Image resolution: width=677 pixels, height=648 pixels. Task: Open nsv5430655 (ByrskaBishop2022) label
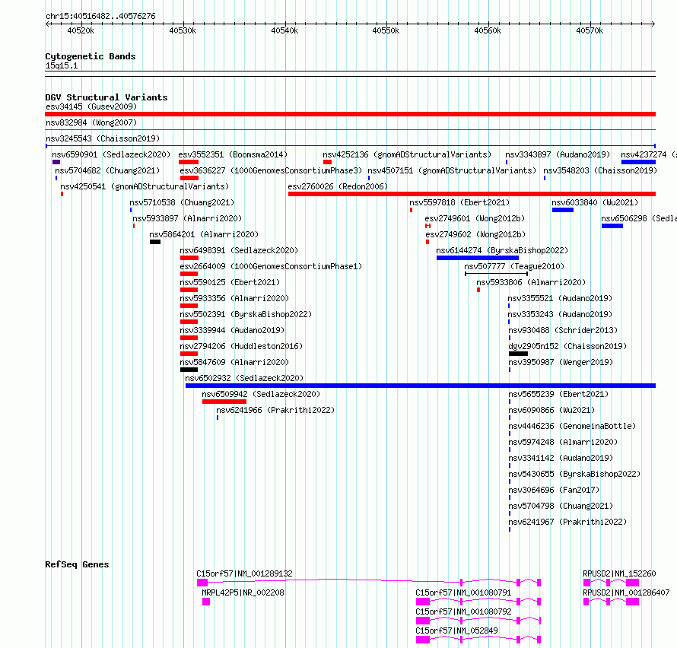pos(574,474)
